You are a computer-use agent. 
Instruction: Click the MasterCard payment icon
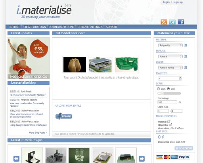tap(167, 157)
